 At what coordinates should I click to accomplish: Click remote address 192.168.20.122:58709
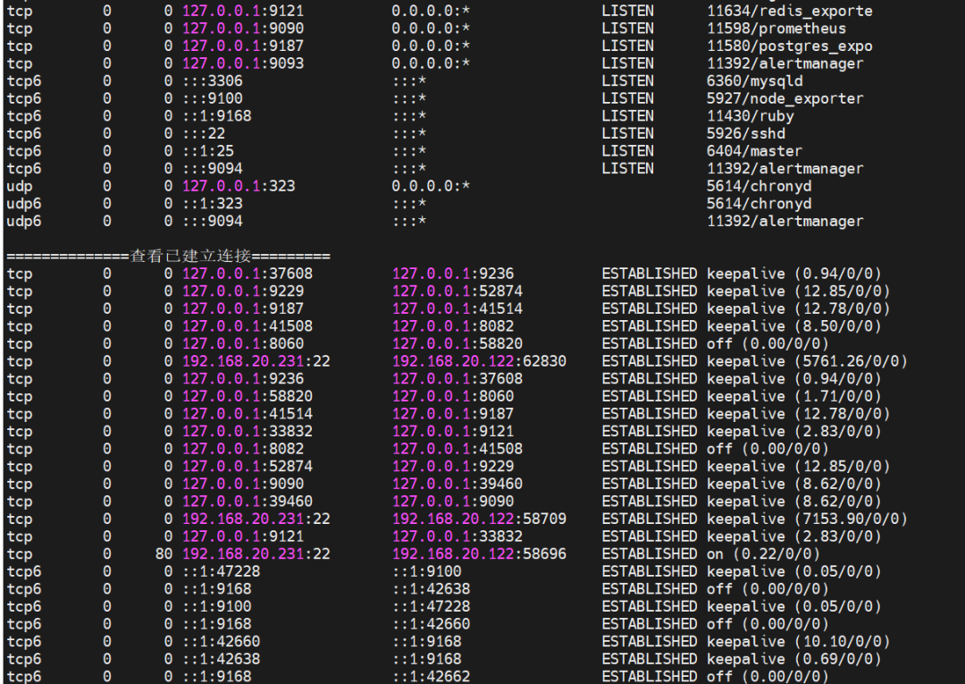pyautogui.click(x=480, y=519)
